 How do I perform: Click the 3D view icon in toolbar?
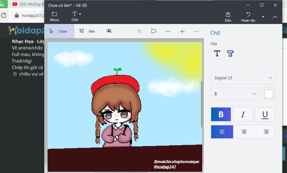pyautogui.click(x=139, y=31)
